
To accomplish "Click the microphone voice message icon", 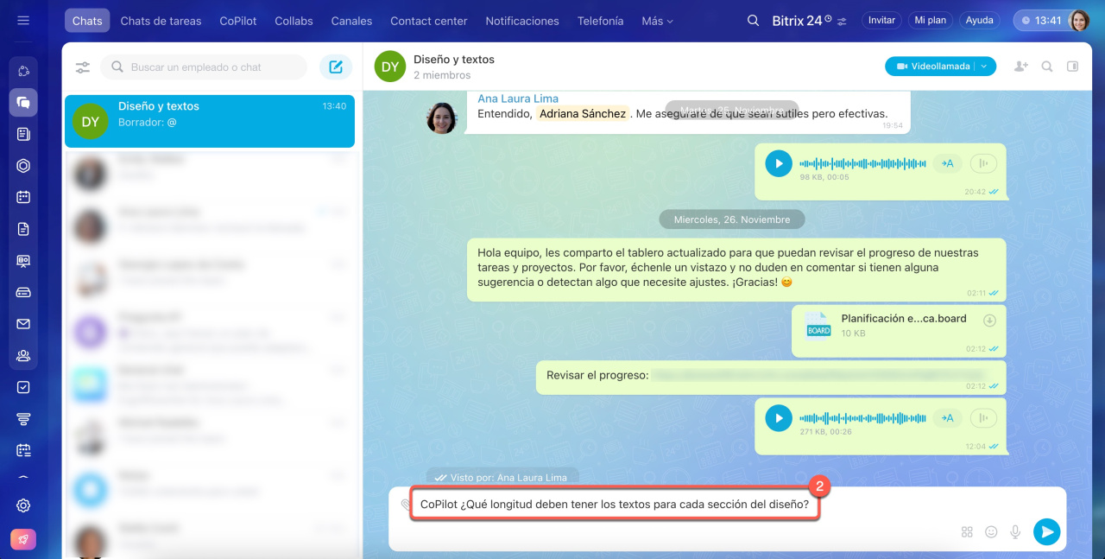I will (1016, 532).
